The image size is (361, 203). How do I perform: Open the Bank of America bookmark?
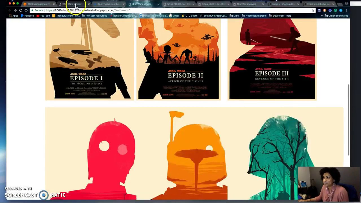coord(123,16)
